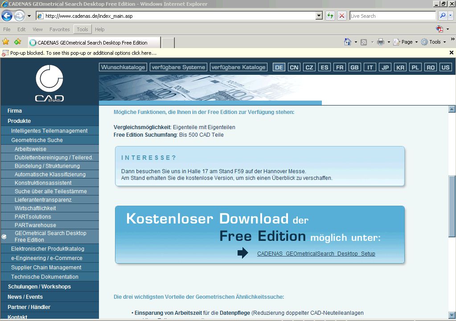The height and width of the screenshot is (321, 456).
Task: Click the address bar URL field
Action: pyautogui.click(x=176, y=16)
